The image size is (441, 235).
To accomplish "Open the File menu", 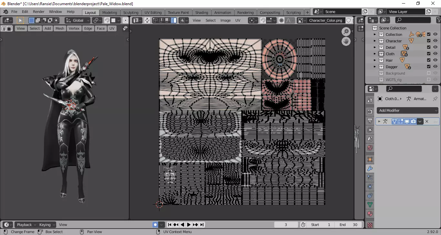I will [x=14, y=12].
